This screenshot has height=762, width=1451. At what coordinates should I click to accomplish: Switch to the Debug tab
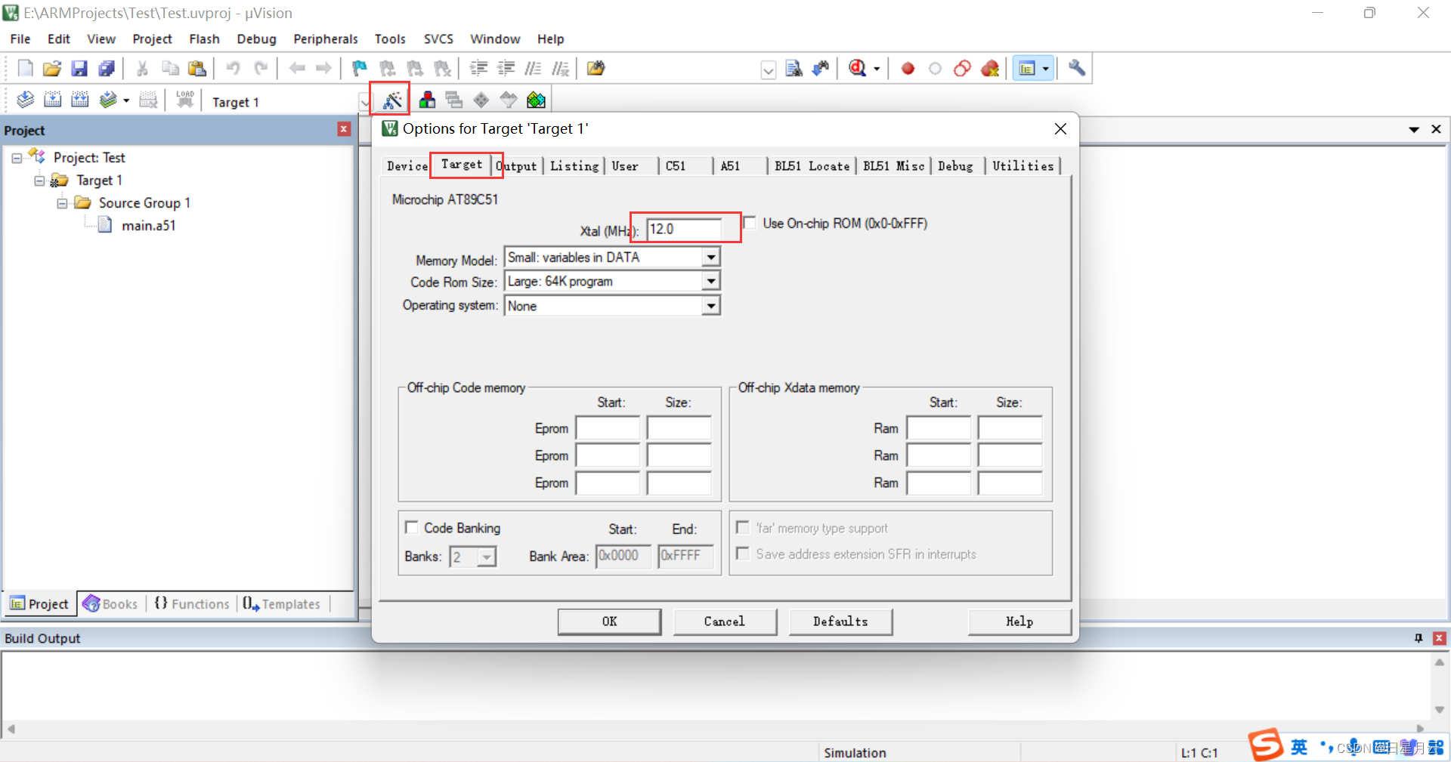pos(955,166)
